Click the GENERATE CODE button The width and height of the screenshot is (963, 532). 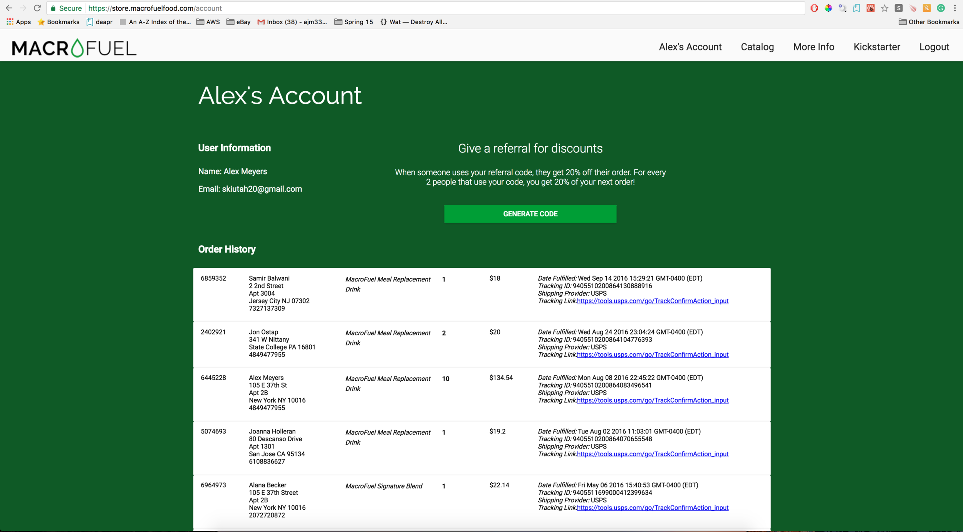point(530,214)
